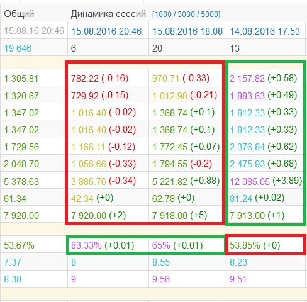Click cell 7 920.00 (+2)
The width and height of the screenshot is (307, 302).
pyautogui.click(x=98, y=216)
